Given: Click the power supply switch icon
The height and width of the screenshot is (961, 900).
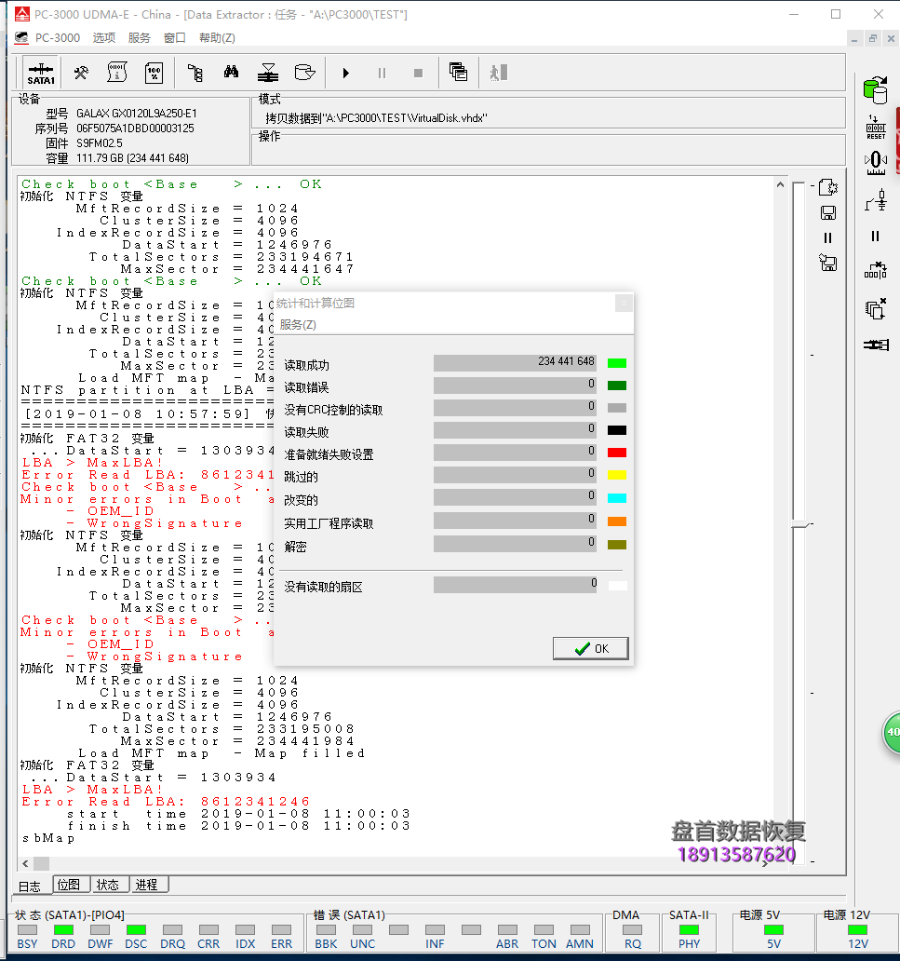Looking at the screenshot, I should click(875, 199).
